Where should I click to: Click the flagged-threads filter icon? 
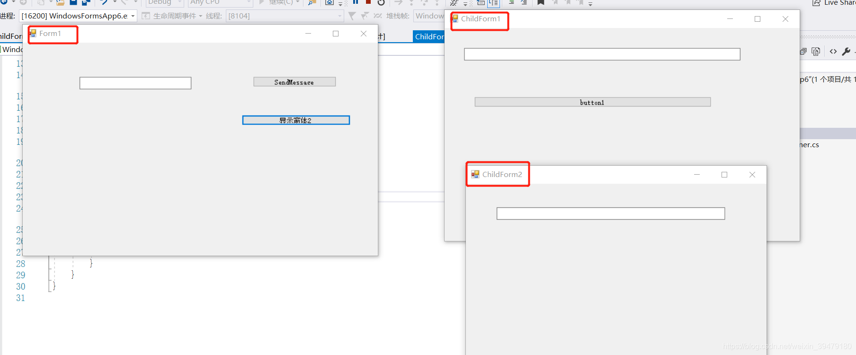[x=365, y=16]
